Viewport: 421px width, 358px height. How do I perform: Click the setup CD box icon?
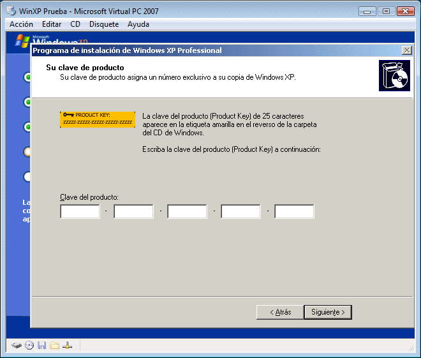394,76
